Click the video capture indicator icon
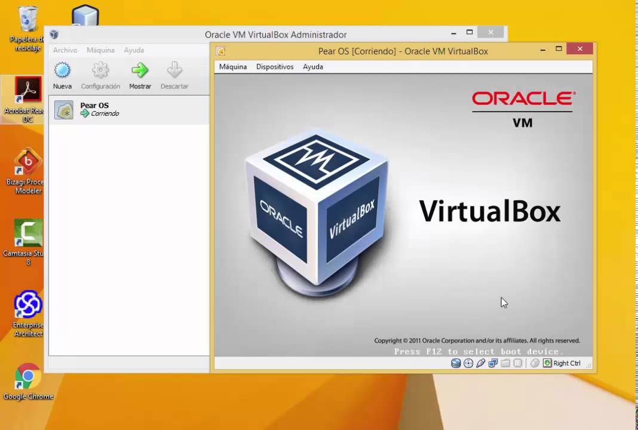Viewport: 638px width, 430px height. click(x=517, y=363)
